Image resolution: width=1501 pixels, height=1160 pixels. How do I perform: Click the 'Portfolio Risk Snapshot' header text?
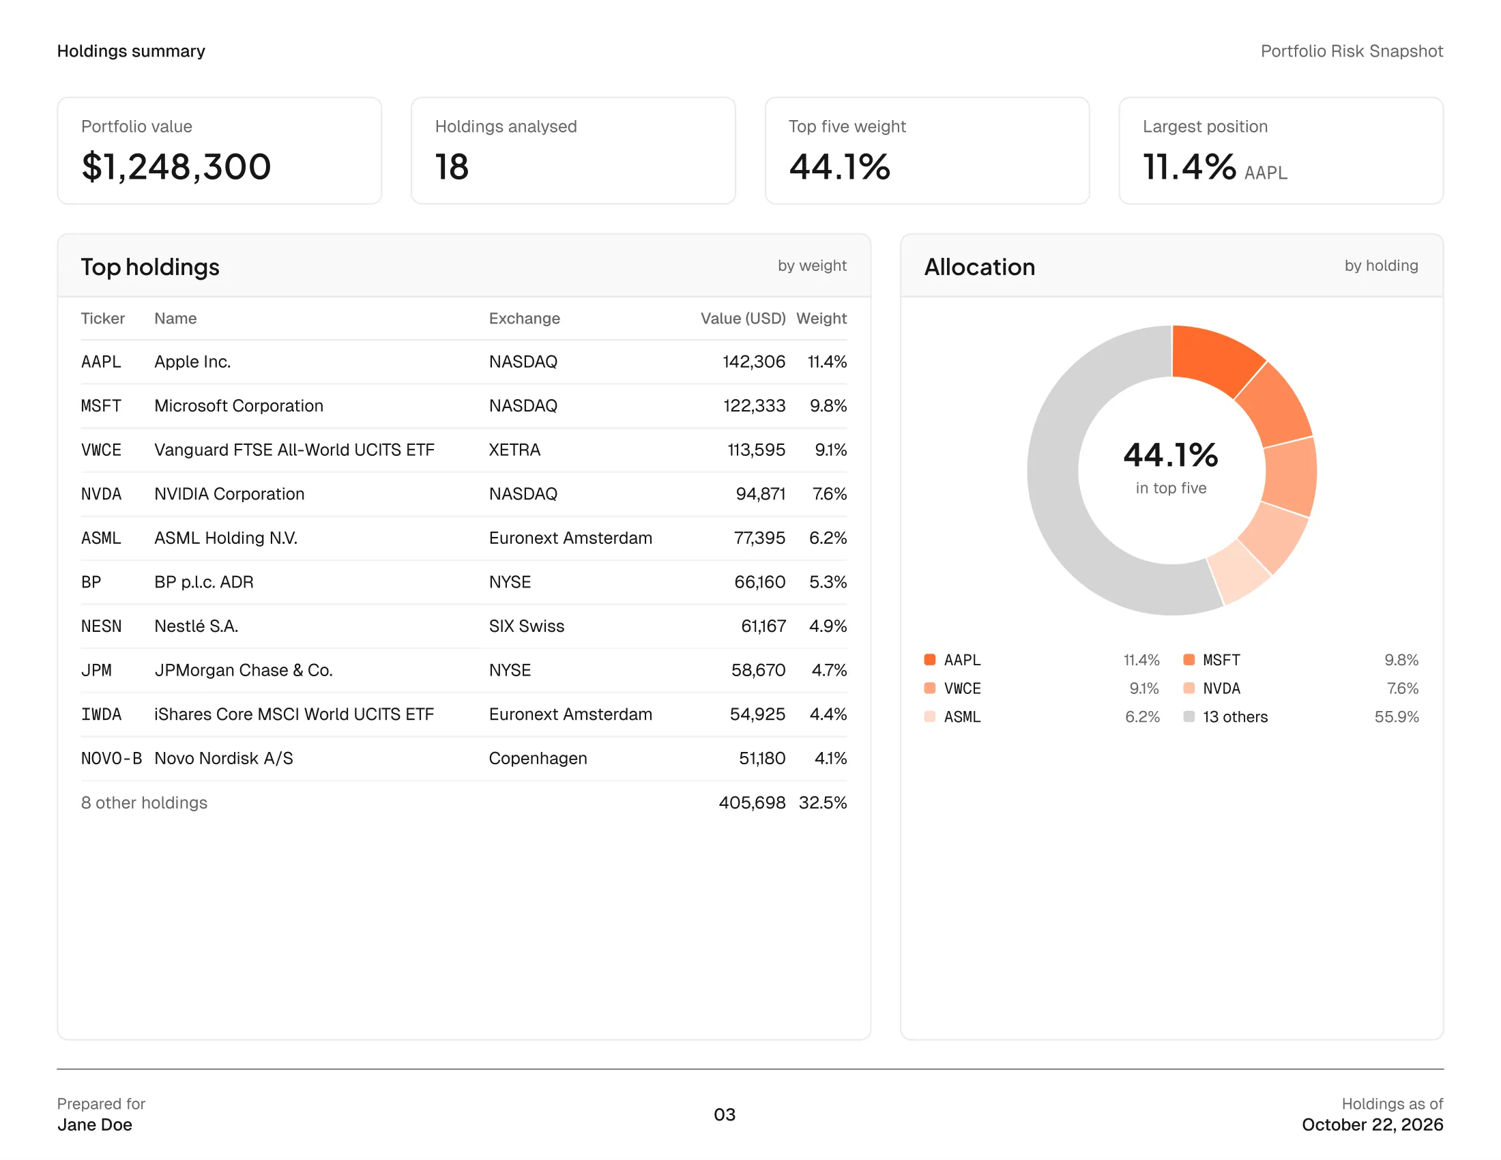pyautogui.click(x=1352, y=51)
